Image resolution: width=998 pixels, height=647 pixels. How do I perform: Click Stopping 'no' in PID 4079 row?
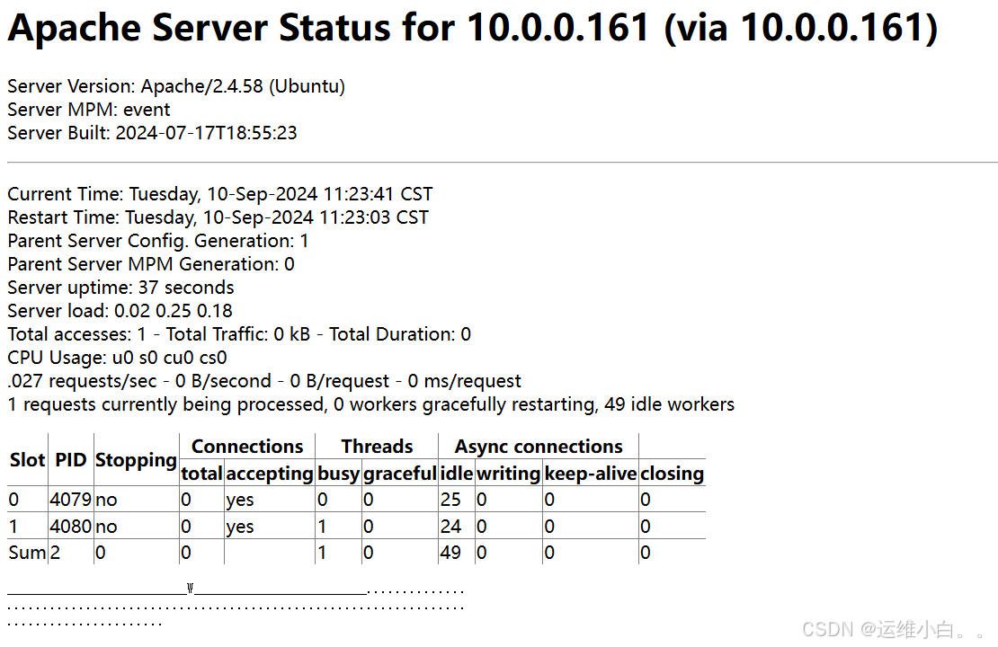[x=106, y=500]
